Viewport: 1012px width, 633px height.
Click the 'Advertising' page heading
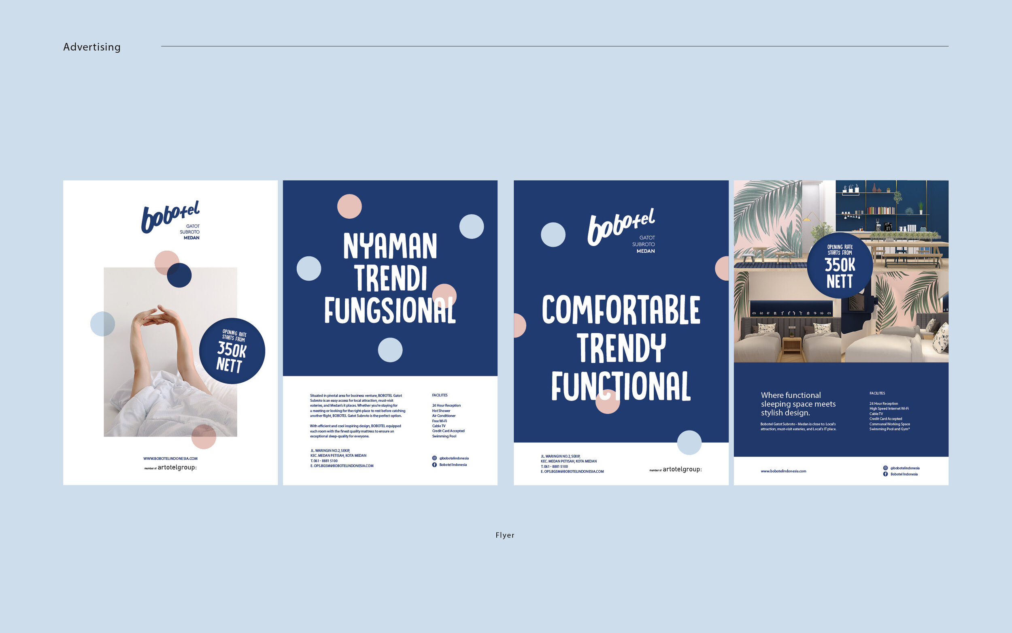[91, 47]
